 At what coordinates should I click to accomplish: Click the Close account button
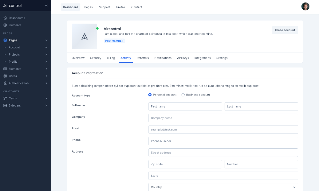285,30
